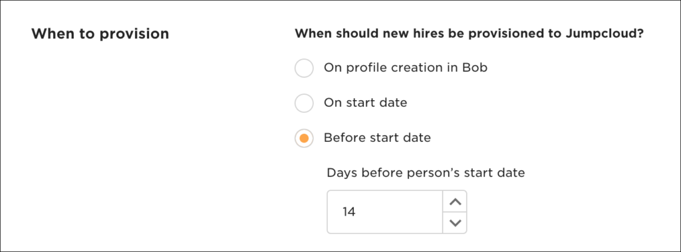Click the "When should new hires be provisioned" question
The image size is (681, 252).
(x=469, y=34)
